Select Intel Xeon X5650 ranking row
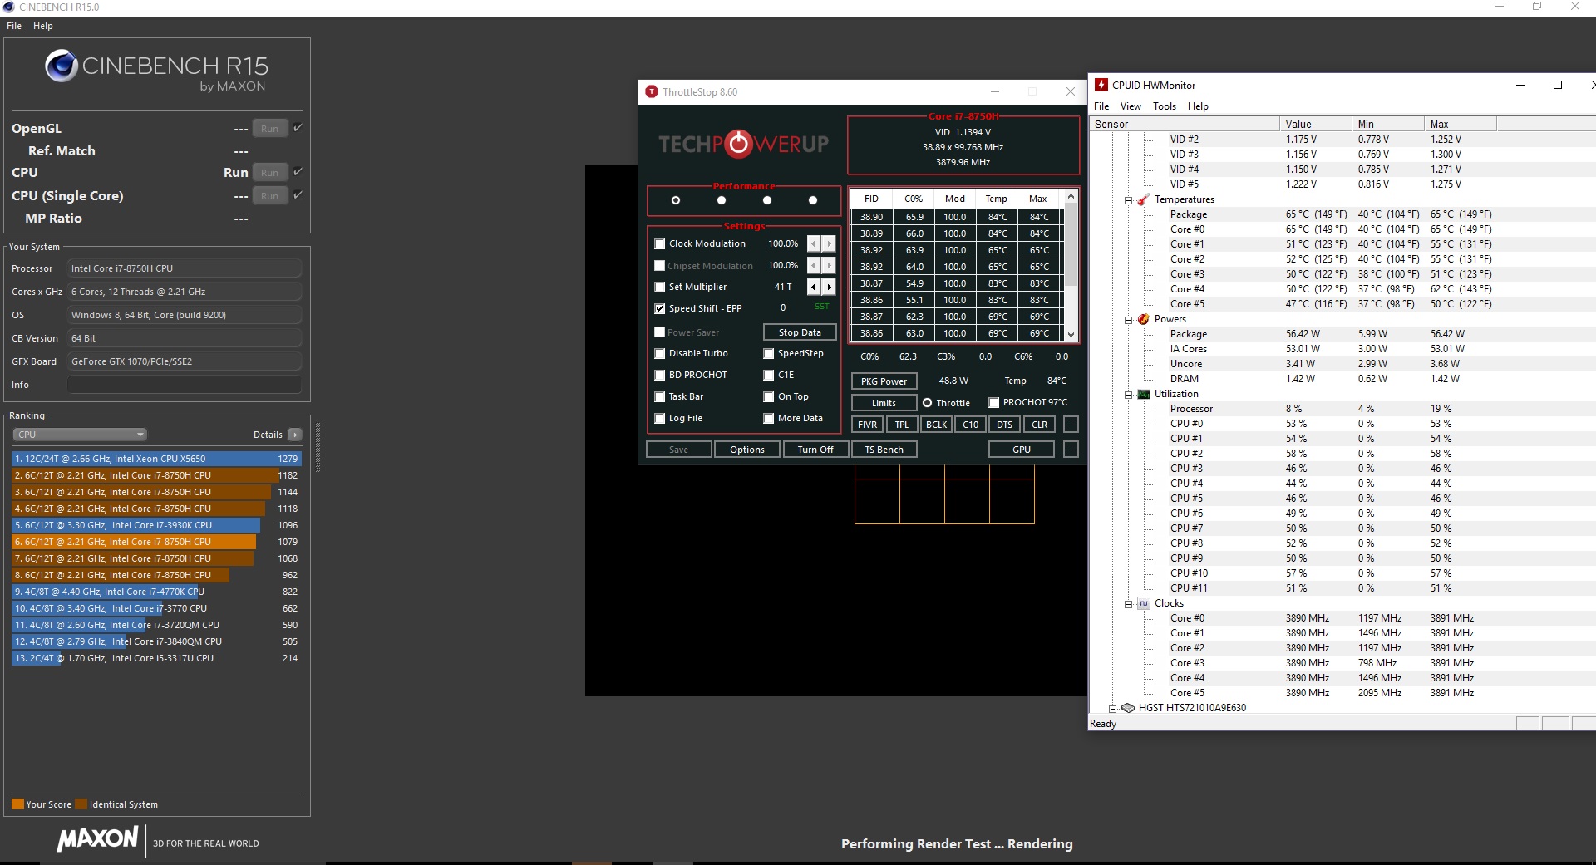Viewport: 1596px width, 865px height. (x=156, y=459)
